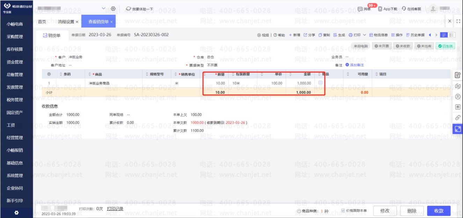
Task: Open the 操作 operations menu
Action: click(397, 35)
